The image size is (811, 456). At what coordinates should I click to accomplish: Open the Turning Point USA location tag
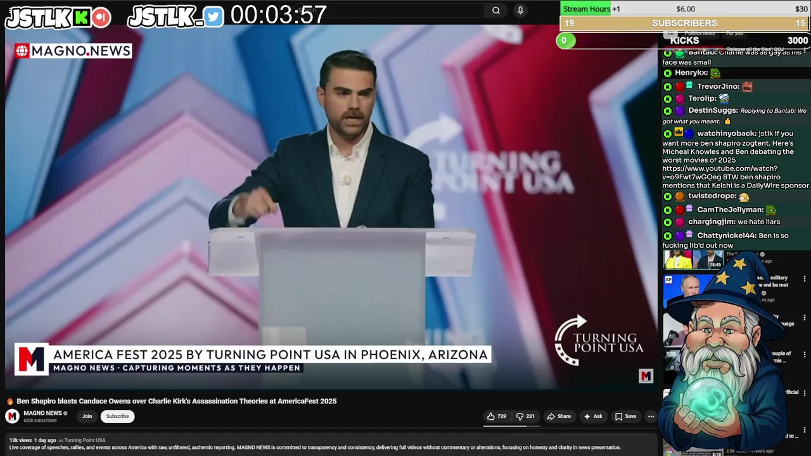84,440
